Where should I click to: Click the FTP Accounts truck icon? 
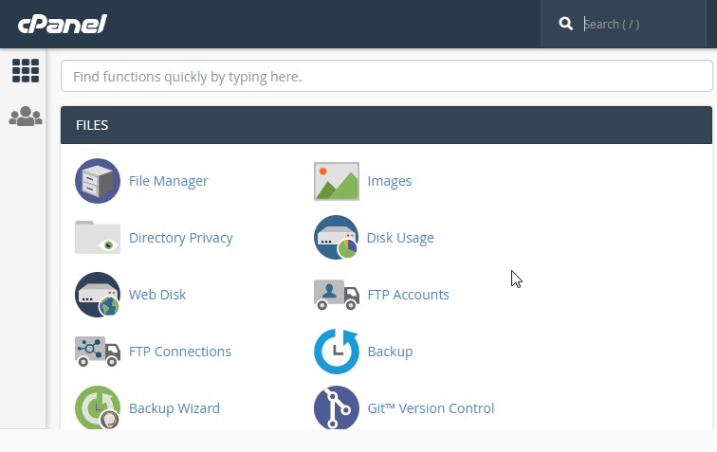tap(337, 295)
